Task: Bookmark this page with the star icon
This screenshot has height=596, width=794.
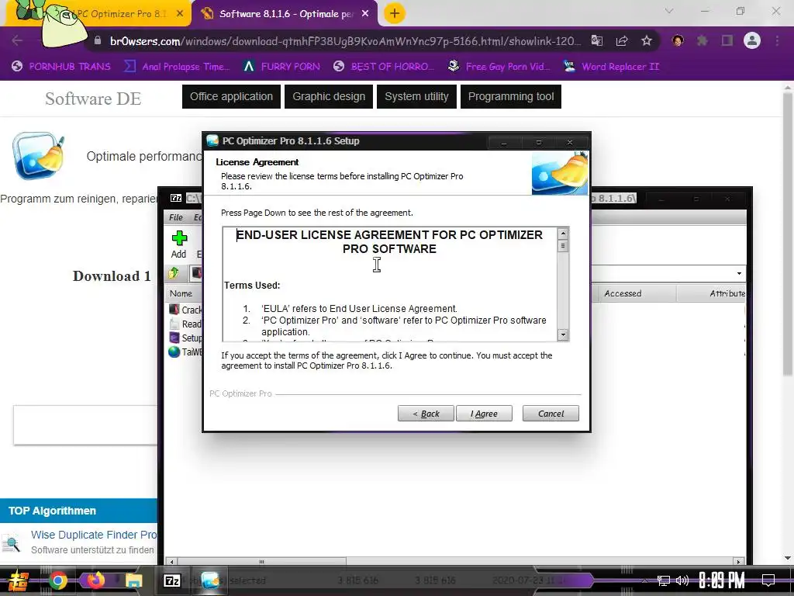Action: coord(647,40)
